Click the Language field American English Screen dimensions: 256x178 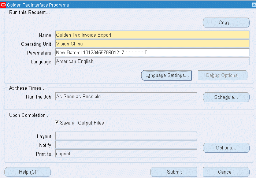[x=152, y=62]
